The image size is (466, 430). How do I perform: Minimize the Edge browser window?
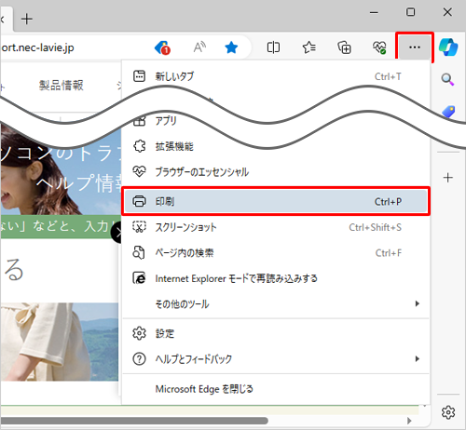click(374, 12)
